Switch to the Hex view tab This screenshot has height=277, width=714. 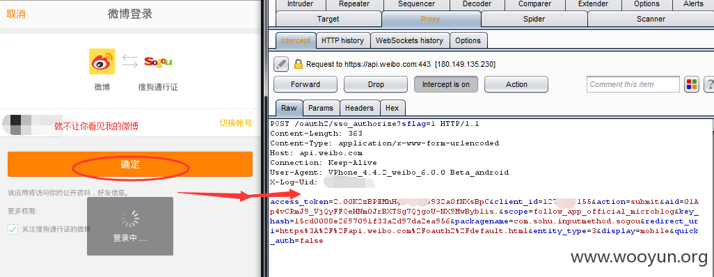pos(392,108)
